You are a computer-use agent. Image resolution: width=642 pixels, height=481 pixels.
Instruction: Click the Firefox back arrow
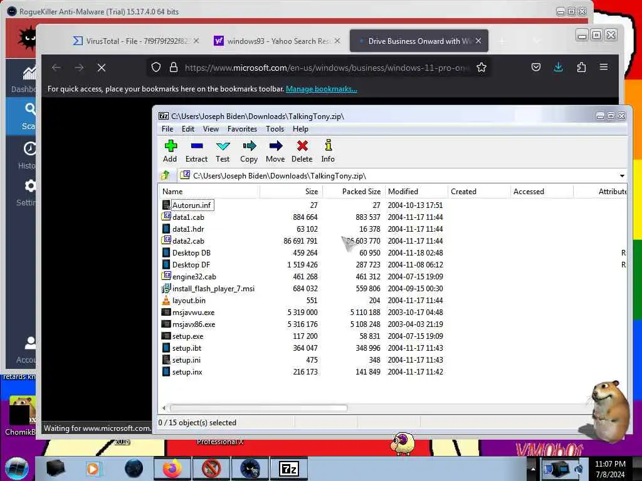(56, 68)
